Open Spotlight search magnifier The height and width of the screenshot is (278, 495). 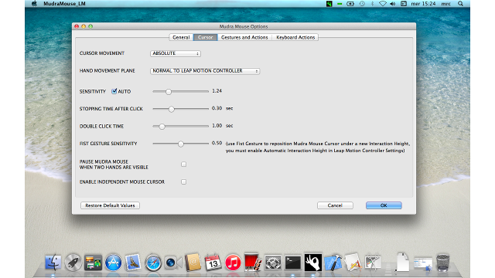461,4
